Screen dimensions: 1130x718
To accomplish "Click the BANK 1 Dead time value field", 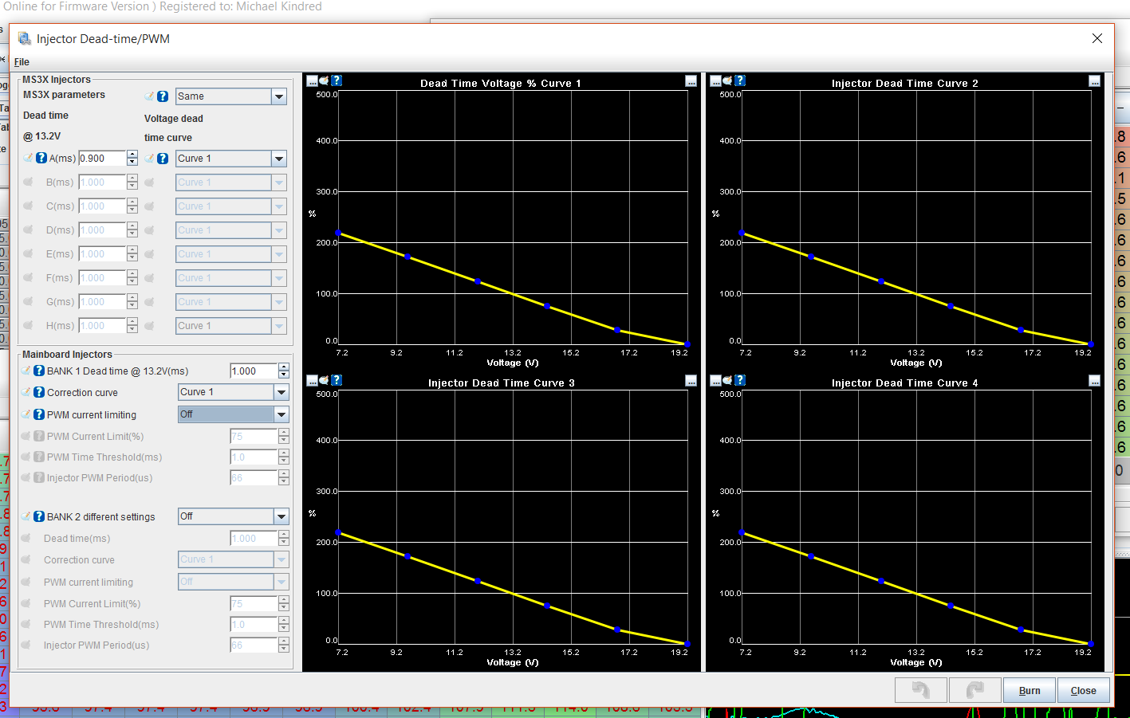I will (x=253, y=371).
